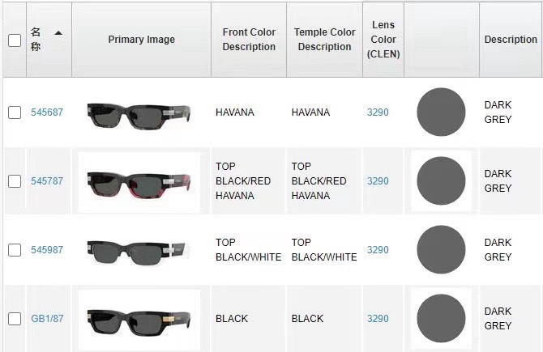Click Havana sunglasses primary image
This screenshot has height=352, width=543.
click(139, 114)
